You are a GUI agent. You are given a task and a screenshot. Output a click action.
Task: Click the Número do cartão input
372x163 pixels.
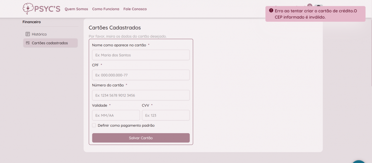(141, 95)
